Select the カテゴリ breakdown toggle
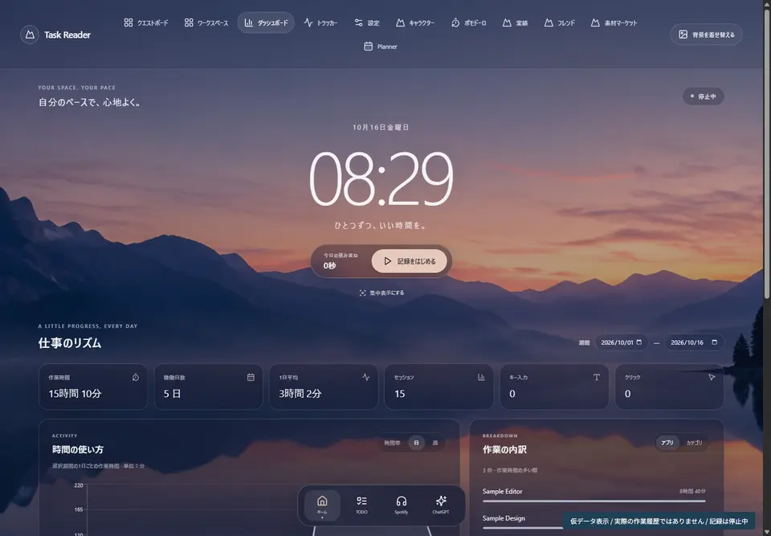The image size is (771, 536). pyautogui.click(x=694, y=443)
